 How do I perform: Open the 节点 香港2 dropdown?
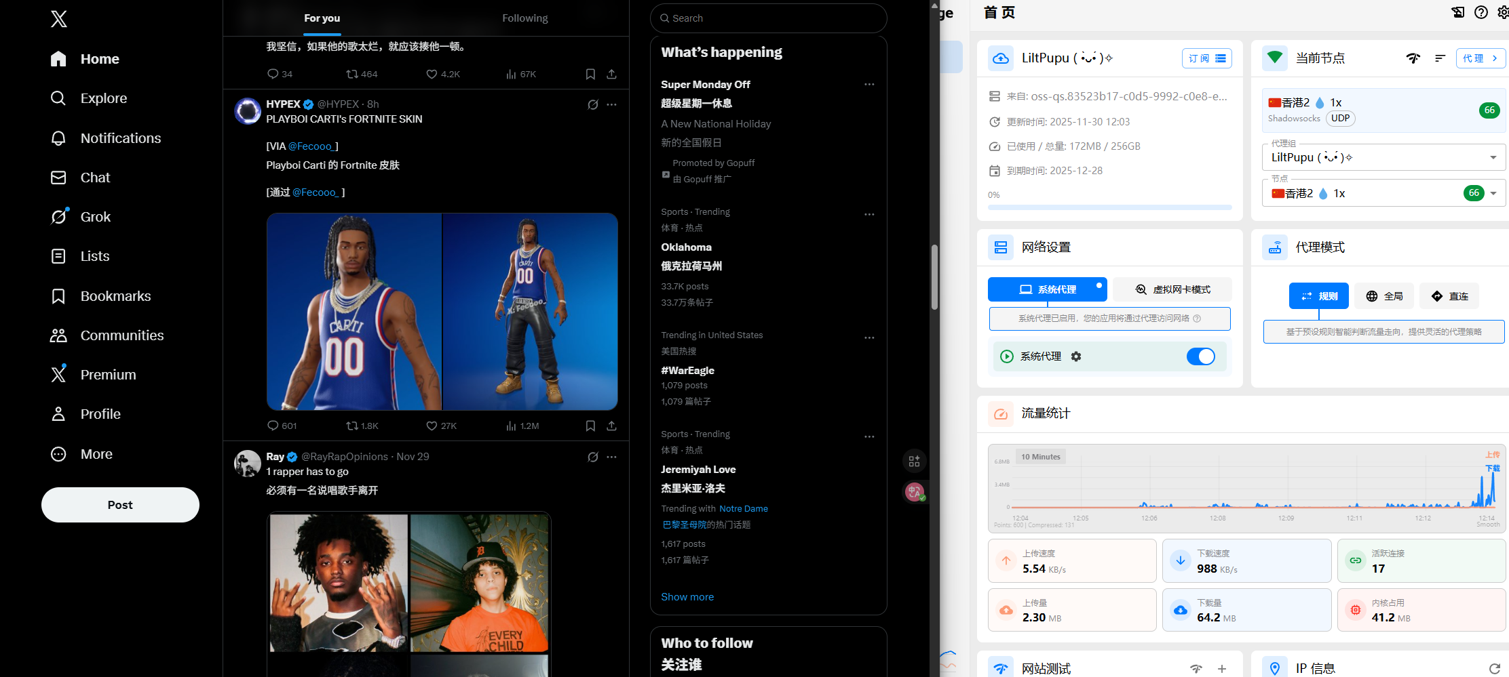point(1493,193)
